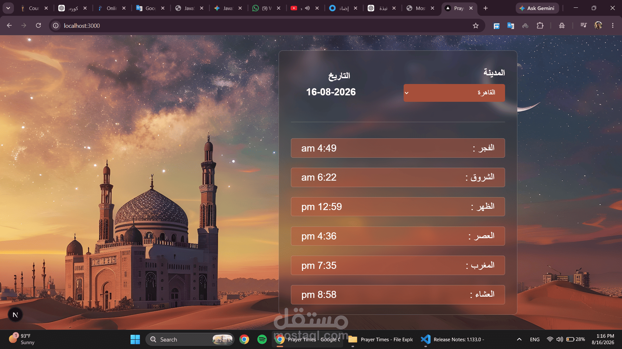This screenshot has width=622, height=349.
Task: Bookmark this page with the star icon
Action: tap(475, 26)
